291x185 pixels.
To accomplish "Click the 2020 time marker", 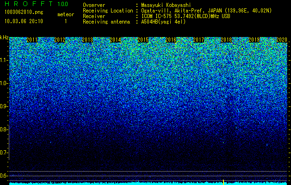I will pos(282,40).
